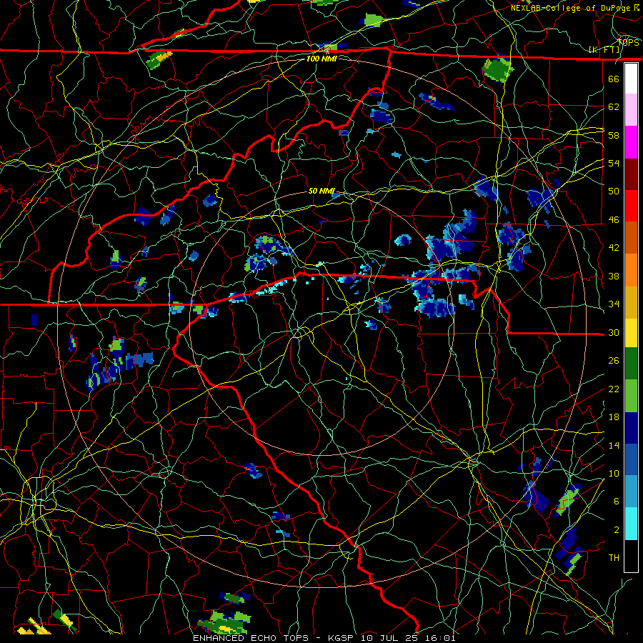643x643 pixels.
Task: Click the 62 scale label
Action: [x=614, y=107]
